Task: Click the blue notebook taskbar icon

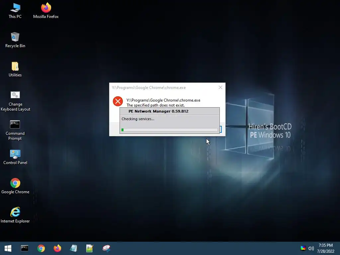Action: 73,248
